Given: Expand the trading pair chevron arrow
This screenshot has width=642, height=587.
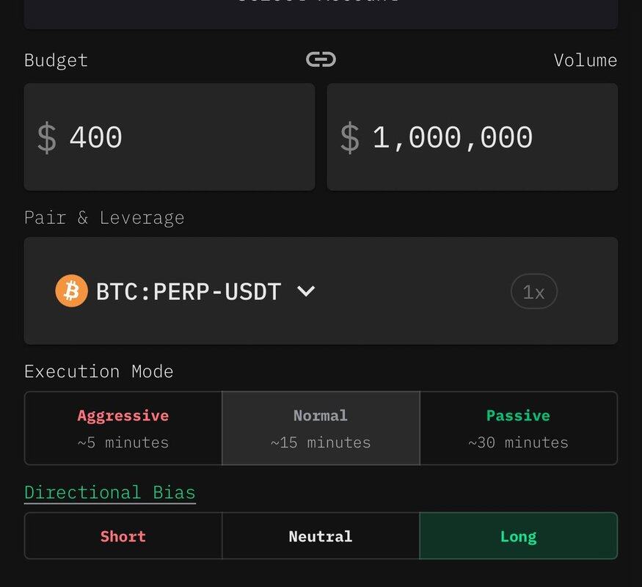Looking at the screenshot, I should (x=306, y=291).
